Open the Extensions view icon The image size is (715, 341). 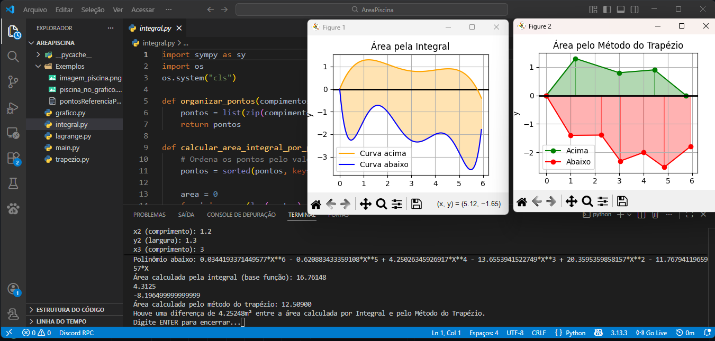pyautogui.click(x=13, y=158)
